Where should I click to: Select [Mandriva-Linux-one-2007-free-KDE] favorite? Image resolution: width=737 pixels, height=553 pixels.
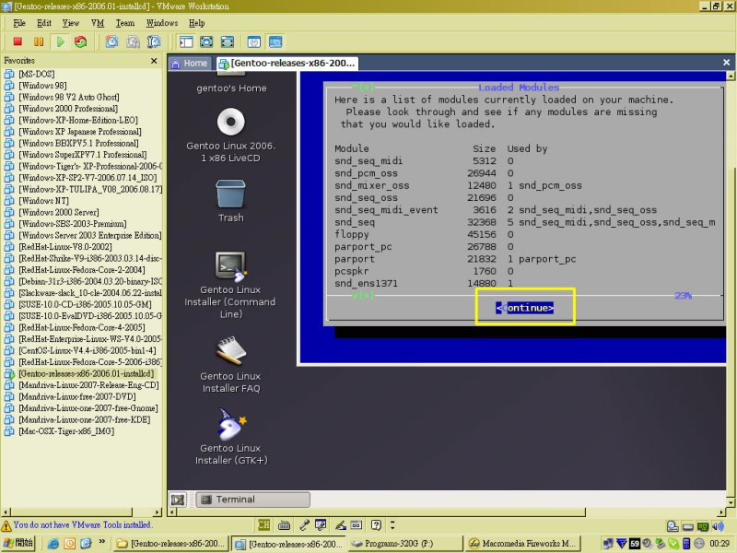pos(84,419)
